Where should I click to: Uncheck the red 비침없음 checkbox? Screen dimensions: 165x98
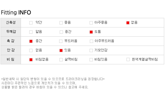(31, 60)
